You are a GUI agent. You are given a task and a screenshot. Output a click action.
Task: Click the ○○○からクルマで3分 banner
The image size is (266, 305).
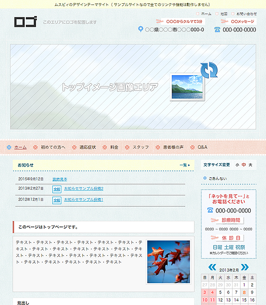(x=180, y=21)
